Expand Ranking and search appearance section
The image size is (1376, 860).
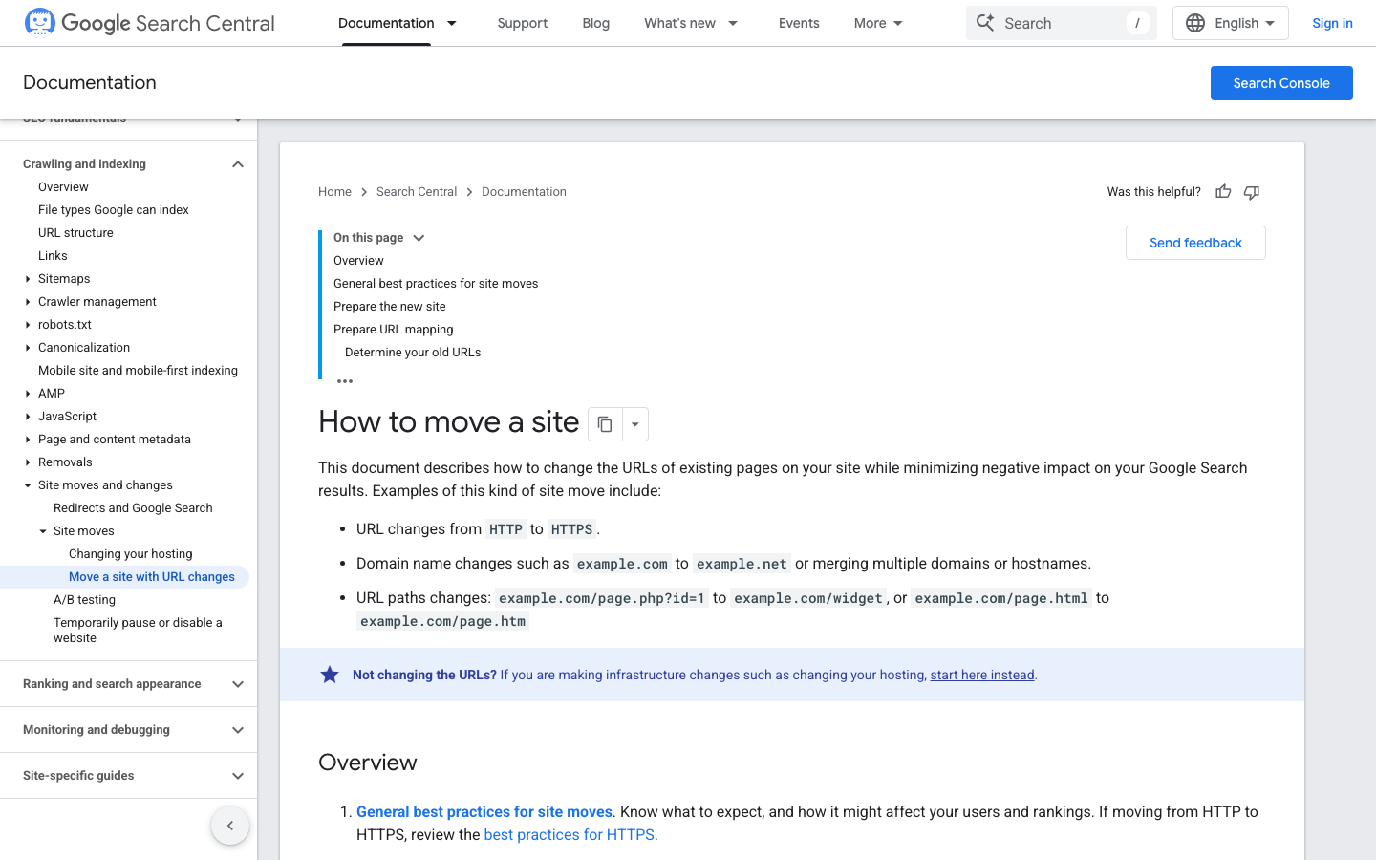[238, 684]
